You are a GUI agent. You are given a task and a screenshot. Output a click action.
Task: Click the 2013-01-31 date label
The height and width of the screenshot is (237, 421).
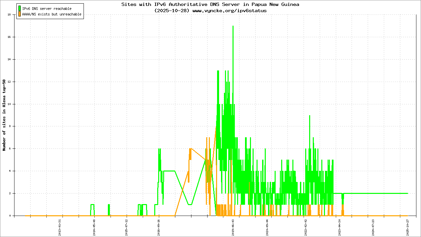point(60,227)
